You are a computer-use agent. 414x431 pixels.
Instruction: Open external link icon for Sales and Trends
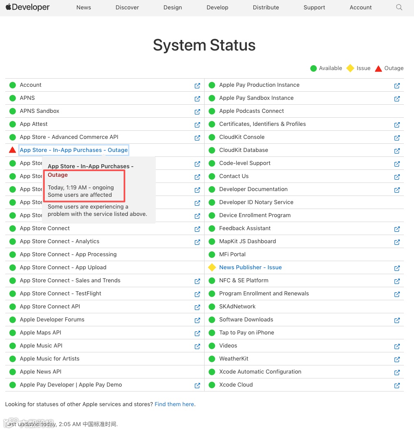[x=197, y=281]
